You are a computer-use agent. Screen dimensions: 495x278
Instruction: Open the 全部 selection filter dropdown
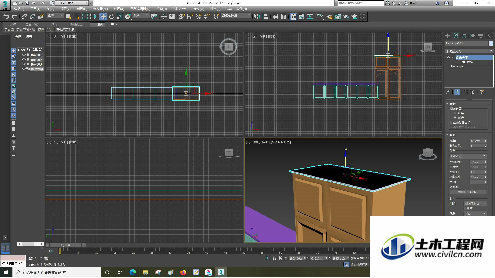(55, 16)
